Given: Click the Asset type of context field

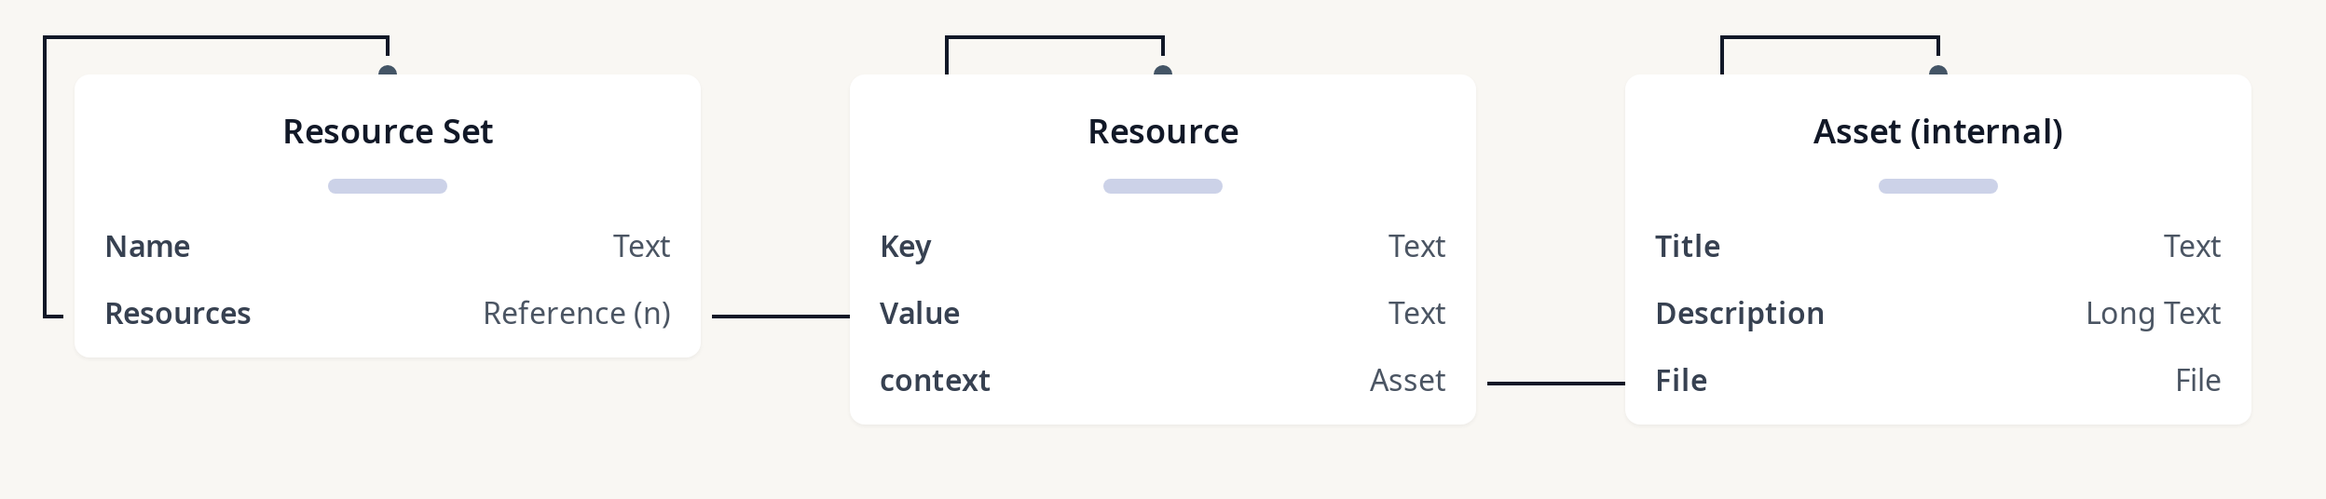Looking at the screenshot, I should 1407,381.
